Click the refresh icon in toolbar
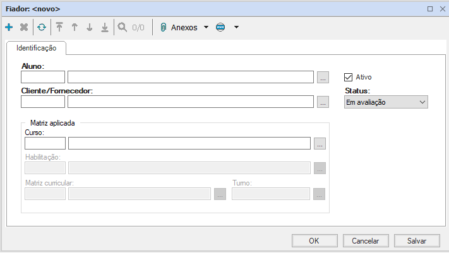The image size is (449, 253). tap(42, 28)
